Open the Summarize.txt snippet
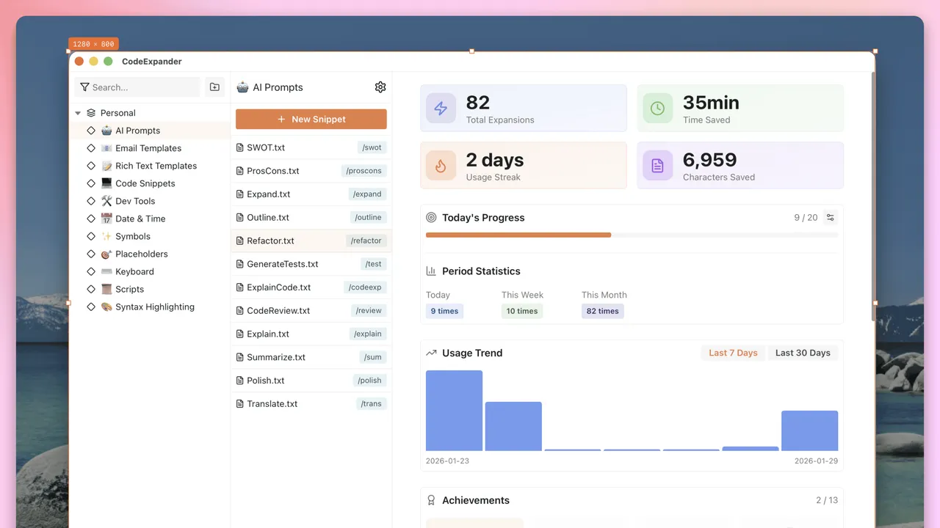940x528 pixels. (311, 357)
